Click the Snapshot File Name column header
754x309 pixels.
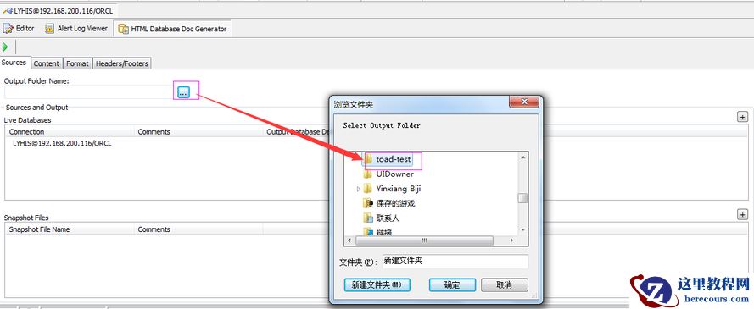[x=70, y=229]
